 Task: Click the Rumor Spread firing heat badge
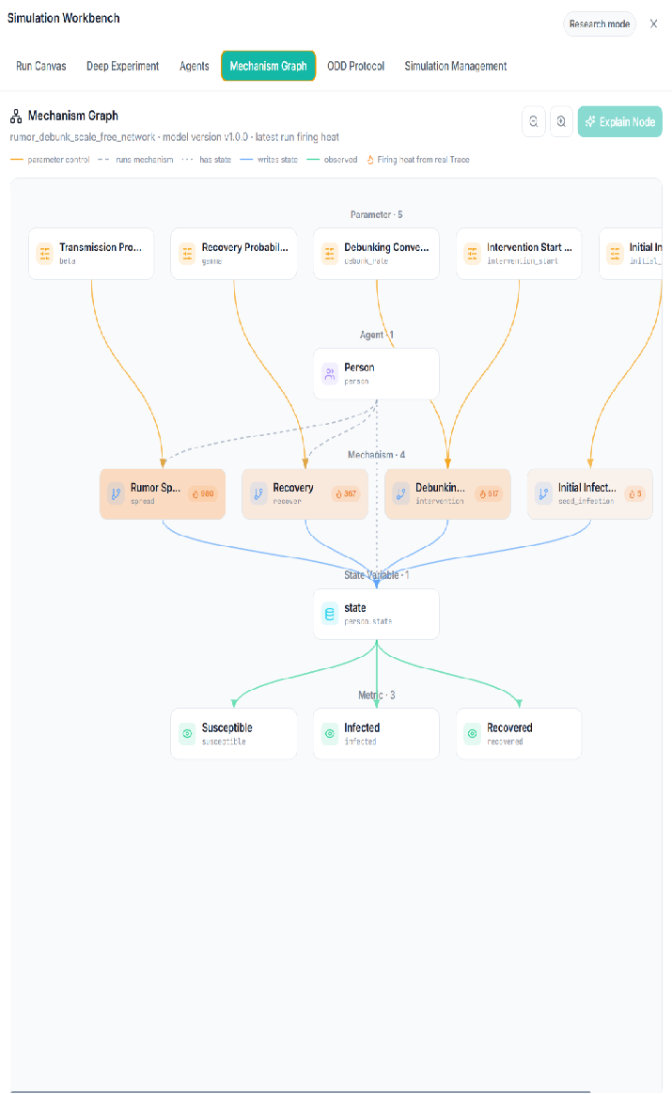[x=204, y=494]
